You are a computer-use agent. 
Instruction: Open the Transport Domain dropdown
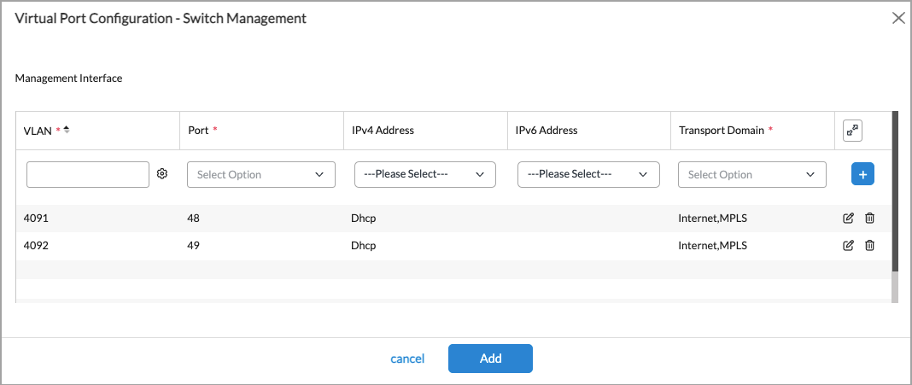(751, 174)
